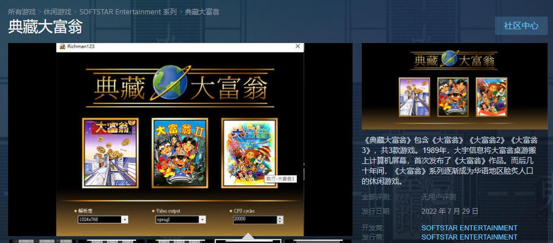
Task: Decrease CPU cycles with down arrow
Action: click(280, 222)
